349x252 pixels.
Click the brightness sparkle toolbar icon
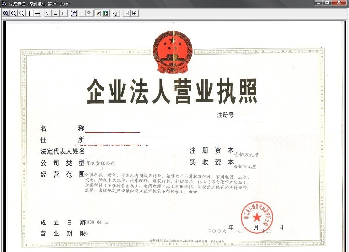coord(89,13)
